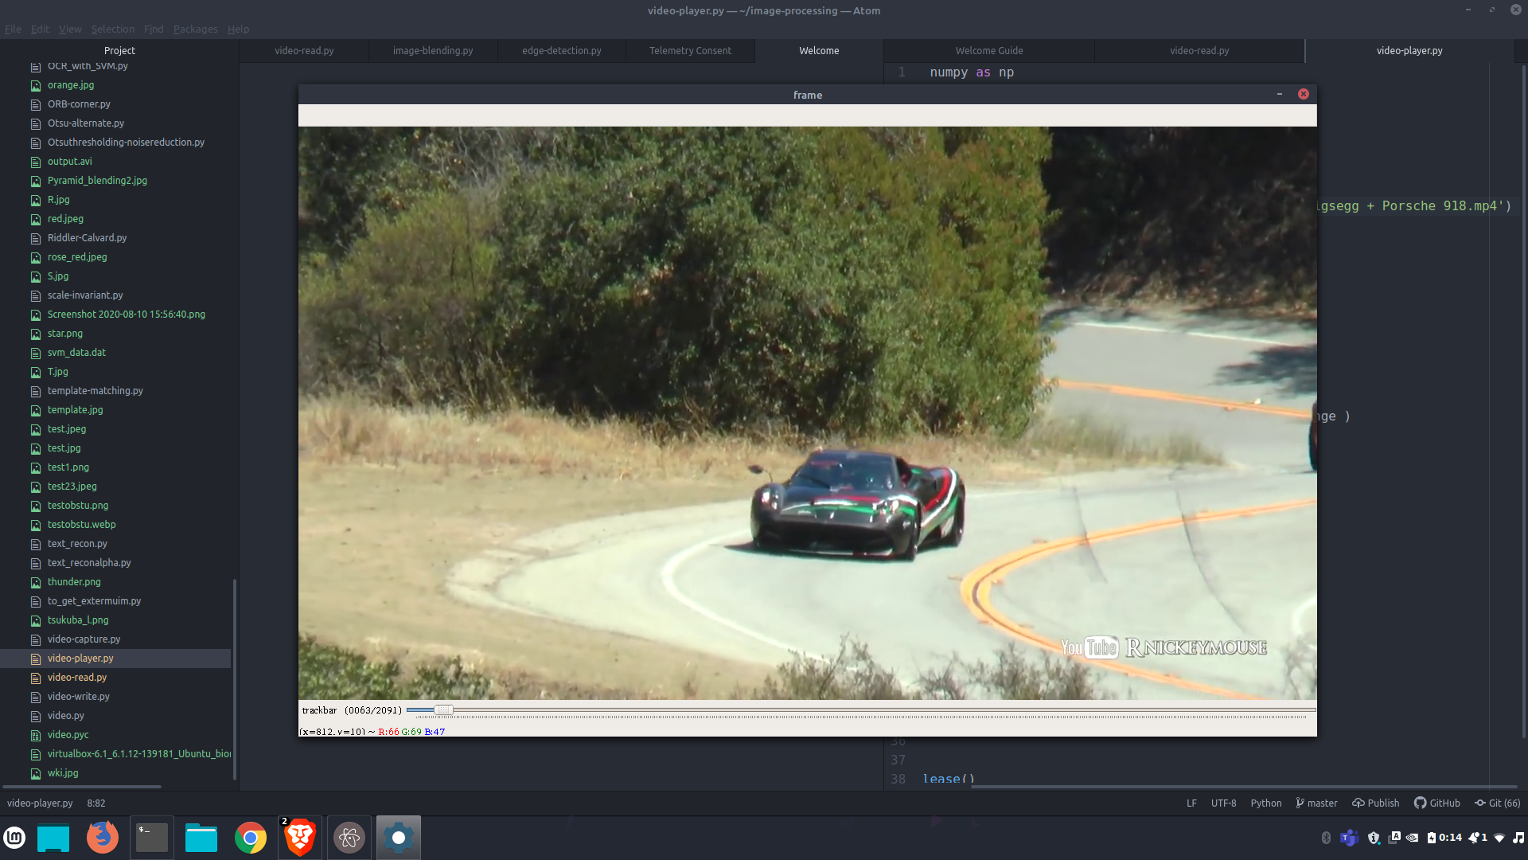Open Google Chrome in taskbar
Image resolution: width=1528 pixels, height=860 pixels.
point(250,838)
